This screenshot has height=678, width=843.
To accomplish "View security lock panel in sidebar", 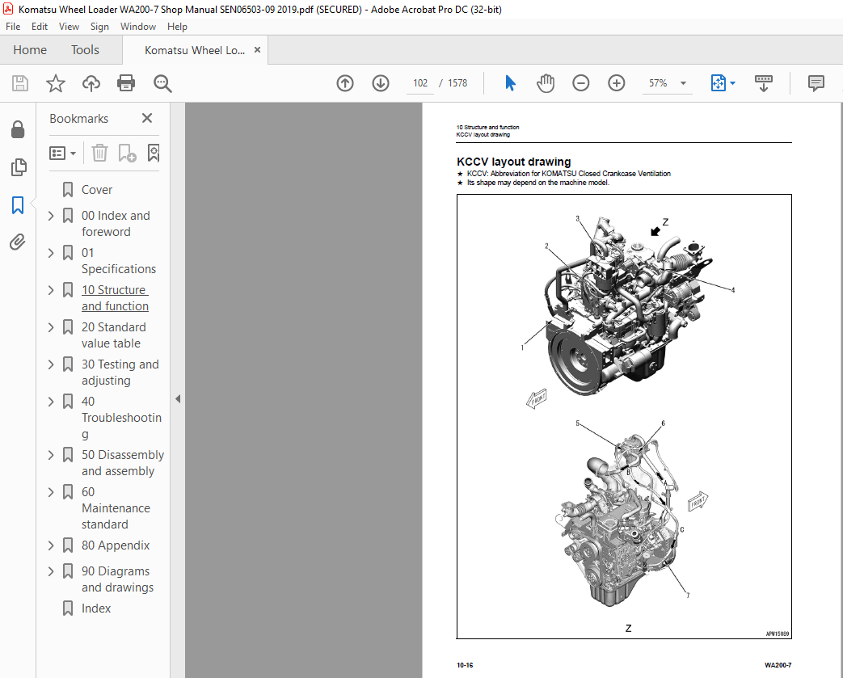I will coord(18,129).
